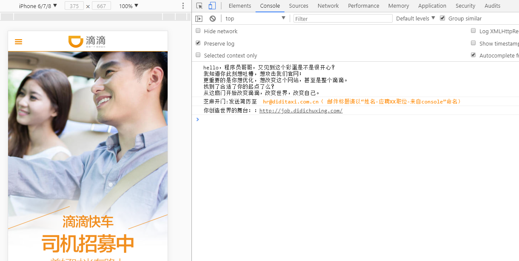
Task: Follow the job.didichuxing.com link
Action: click(x=301, y=110)
